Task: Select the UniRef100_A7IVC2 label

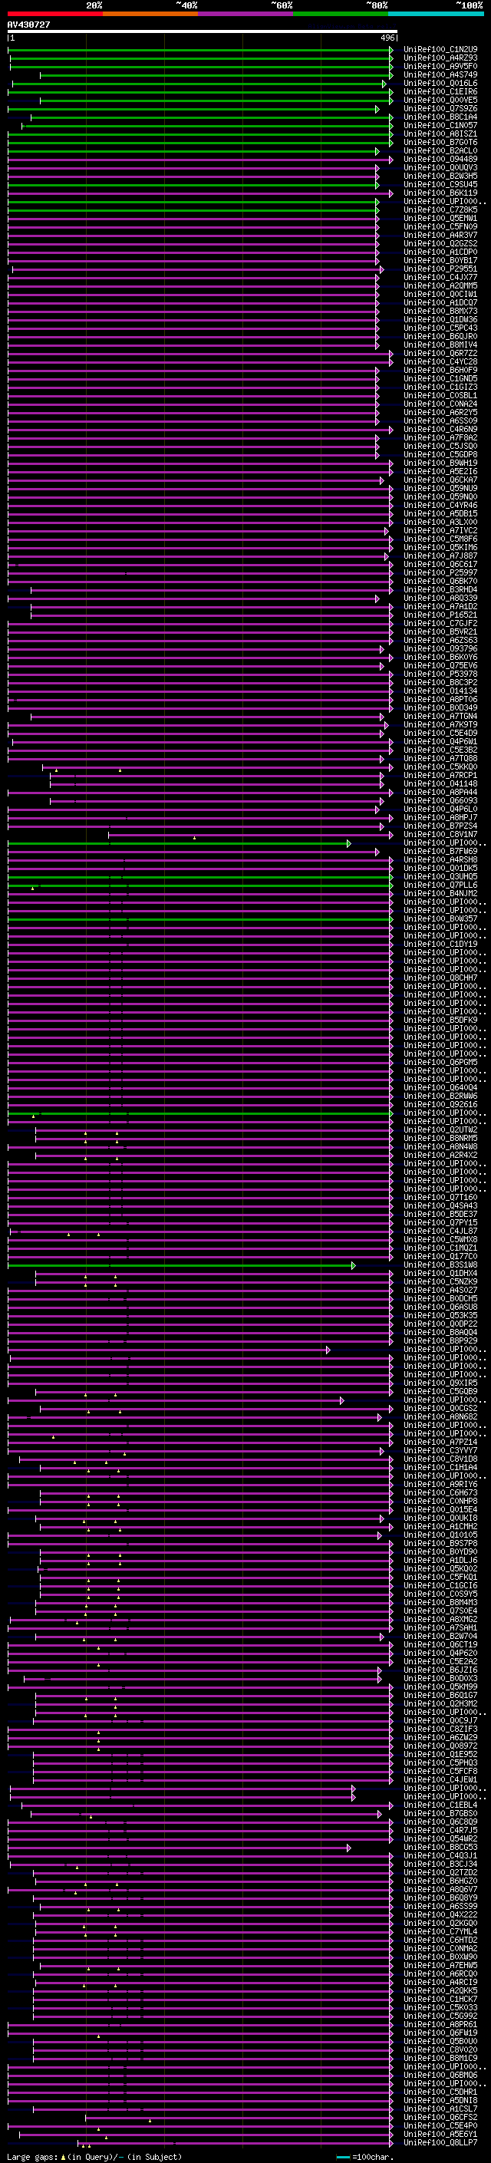Action: click(x=440, y=531)
